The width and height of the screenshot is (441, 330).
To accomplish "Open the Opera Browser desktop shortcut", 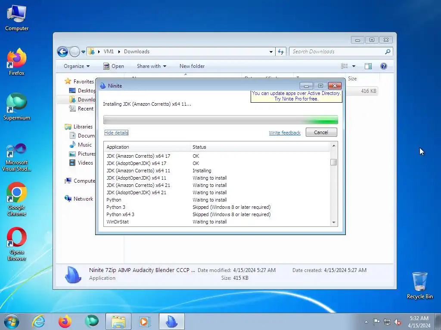I will 17,244.
